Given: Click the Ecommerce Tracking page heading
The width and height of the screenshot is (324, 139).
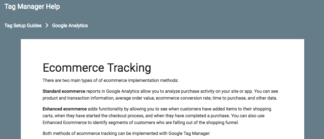Looking at the screenshot, I should [x=97, y=68].
